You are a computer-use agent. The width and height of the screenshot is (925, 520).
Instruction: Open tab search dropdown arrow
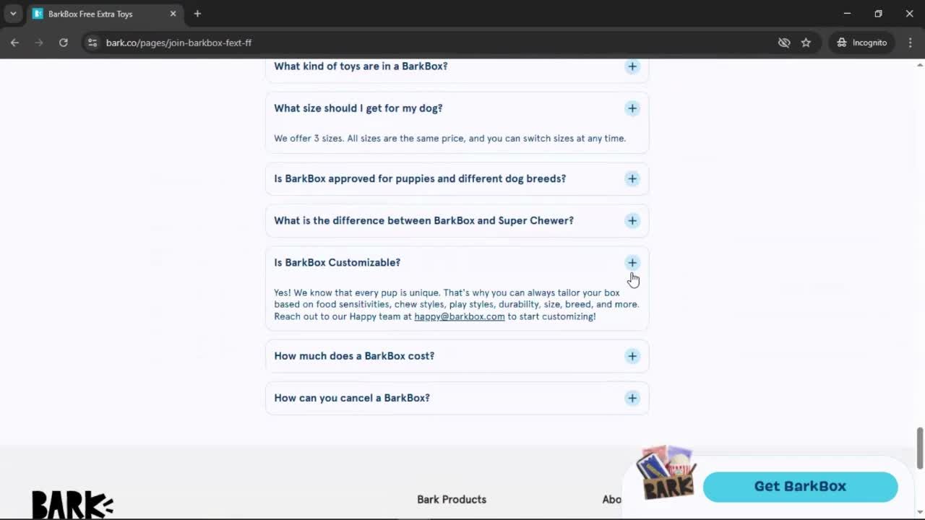point(13,14)
